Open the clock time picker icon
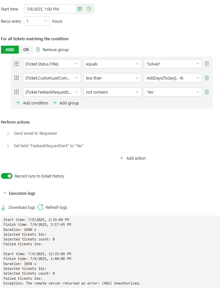Image resolution: width=220 pixels, height=288 pixels. tap(89, 9)
